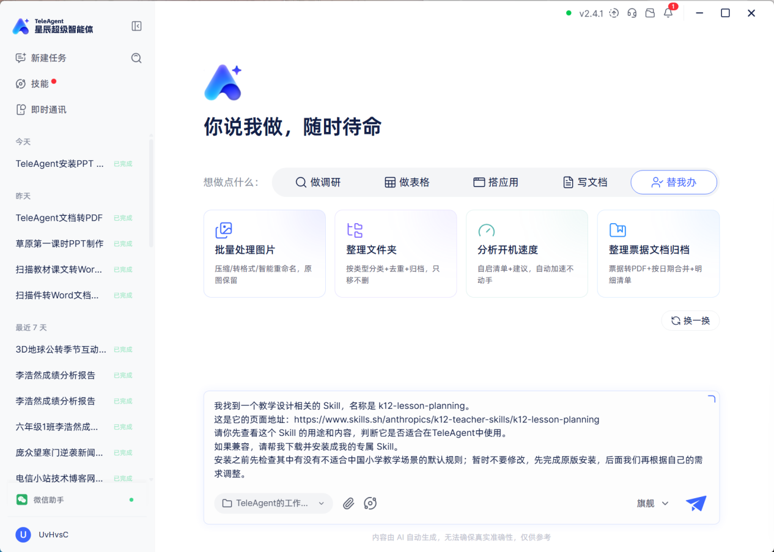Image resolution: width=774 pixels, height=552 pixels.
Task: Open notifications bell with badge
Action: [x=668, y=13]
